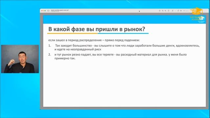Select the highlight pen tool
This screenshot has width=210, height=118.
173,10
